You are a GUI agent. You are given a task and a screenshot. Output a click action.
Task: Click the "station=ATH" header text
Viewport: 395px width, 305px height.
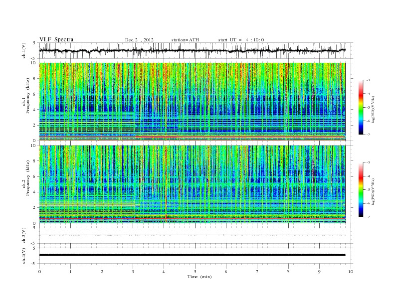point(185,40)
